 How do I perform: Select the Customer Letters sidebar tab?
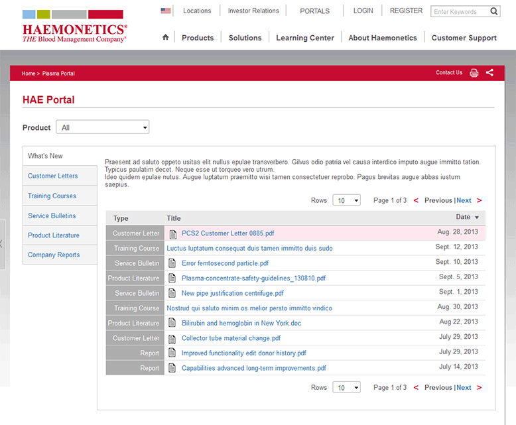pos(60,176)
